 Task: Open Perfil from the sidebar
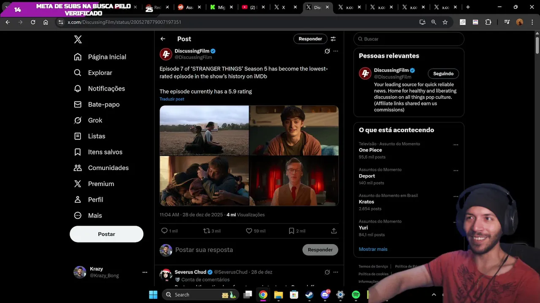point(88,199)
